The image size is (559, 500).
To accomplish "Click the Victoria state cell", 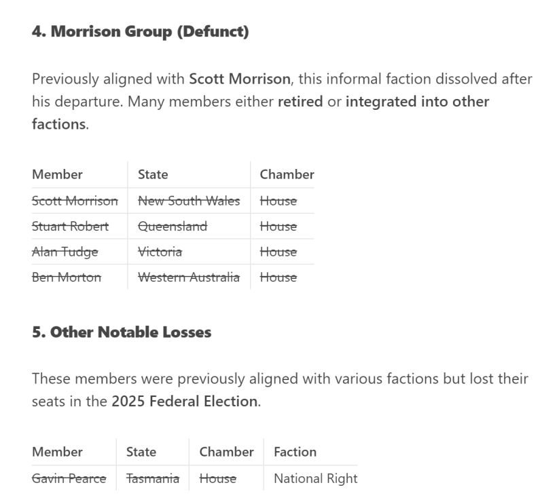I will pos(160,252).
